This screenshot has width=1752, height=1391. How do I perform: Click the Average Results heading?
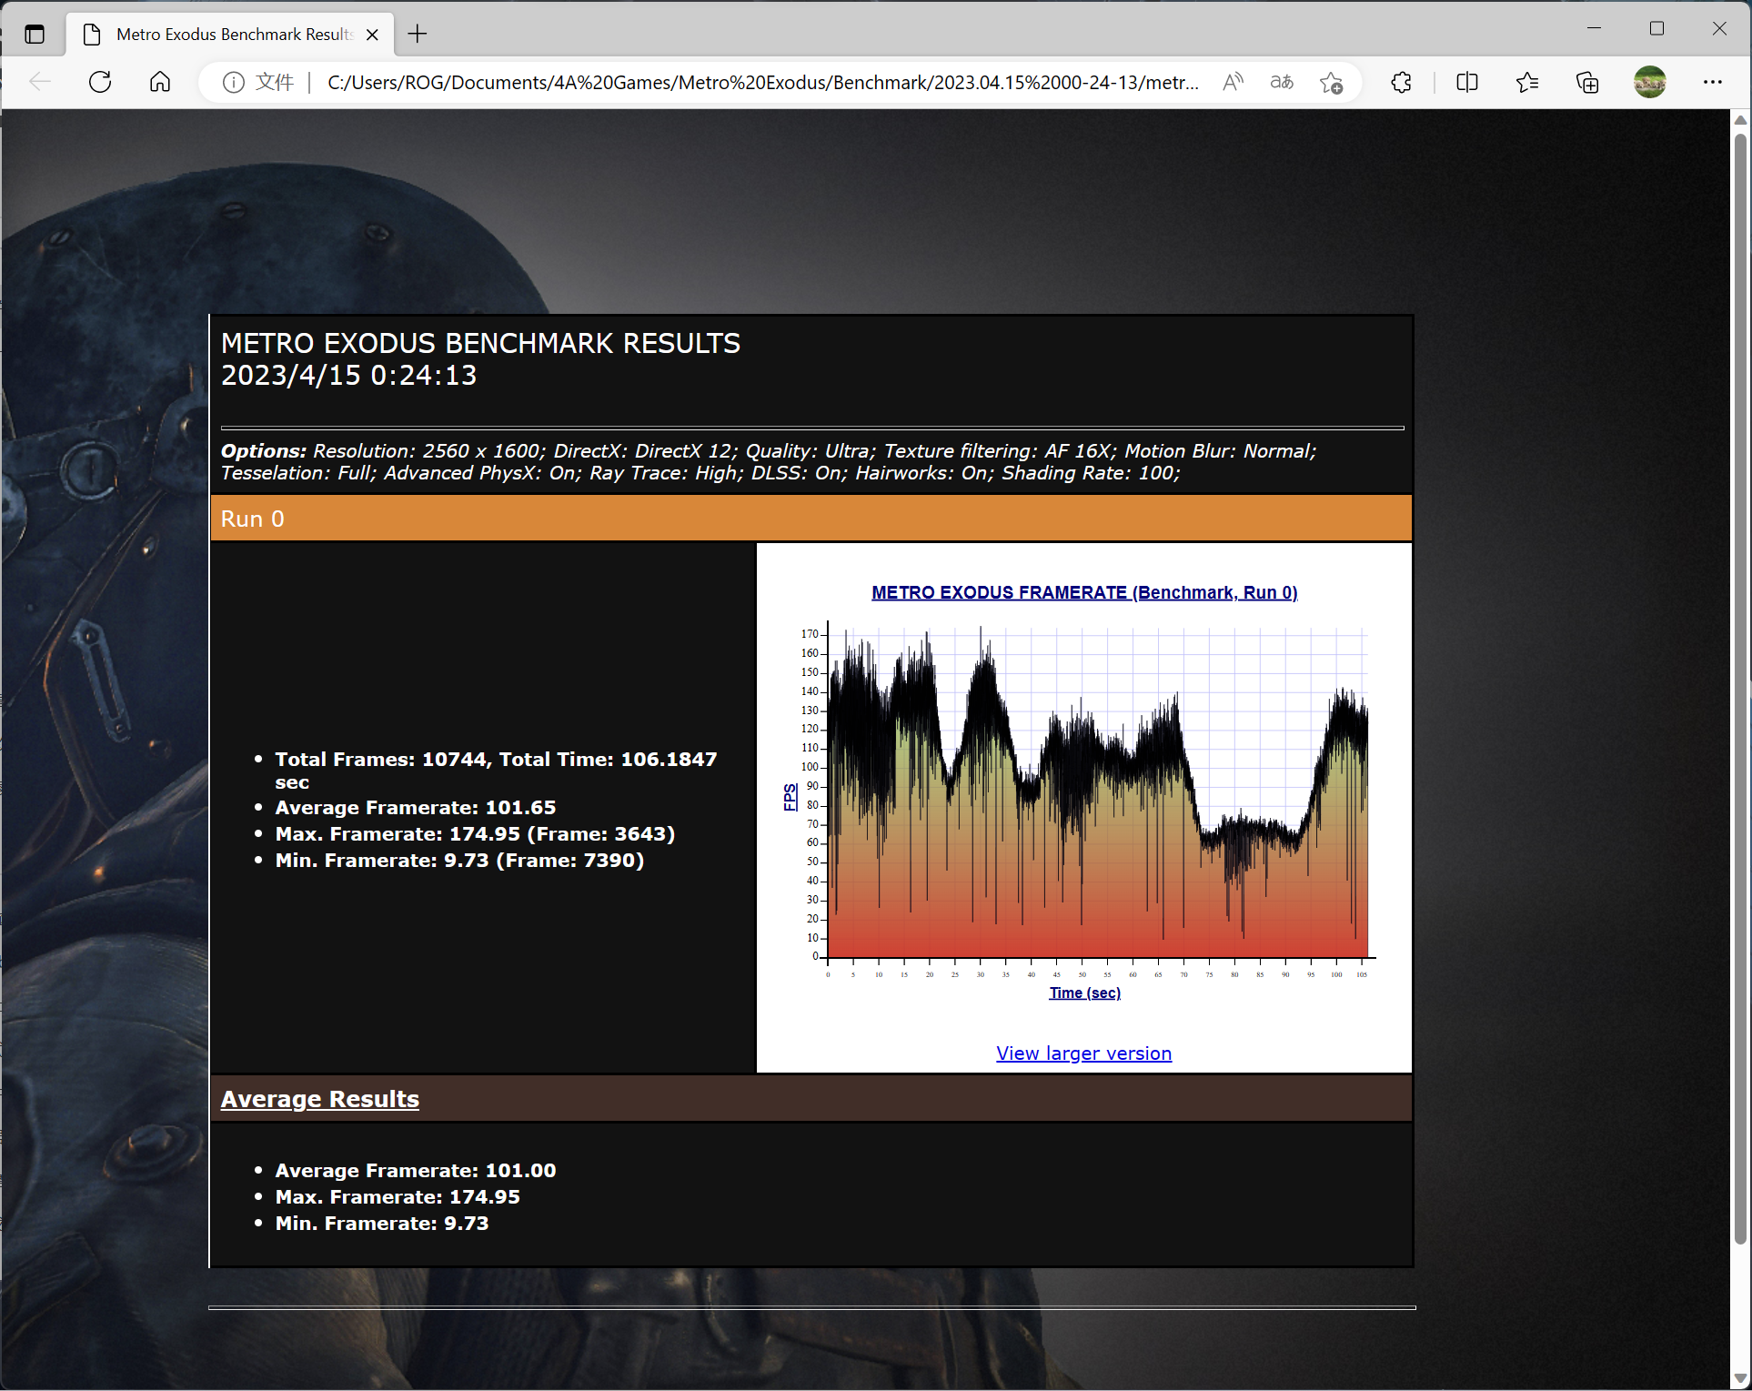pos(320,1099)
